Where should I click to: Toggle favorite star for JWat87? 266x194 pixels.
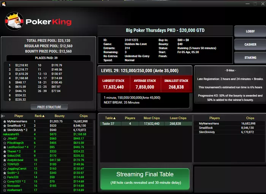click(5, 139)
